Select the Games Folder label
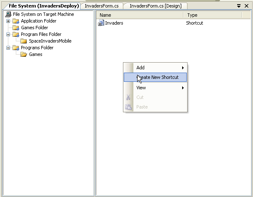The image size is (253, 197). [x=34, y=28]
